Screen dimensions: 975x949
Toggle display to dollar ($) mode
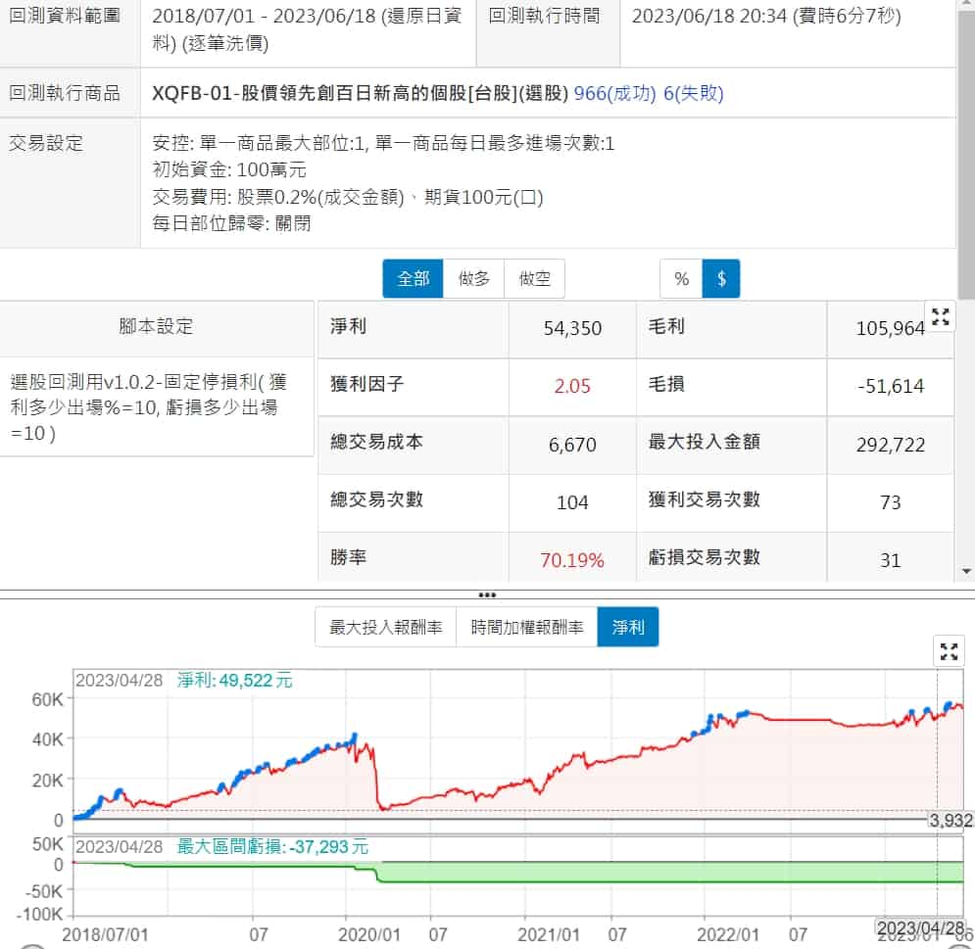tap(721, 279)
